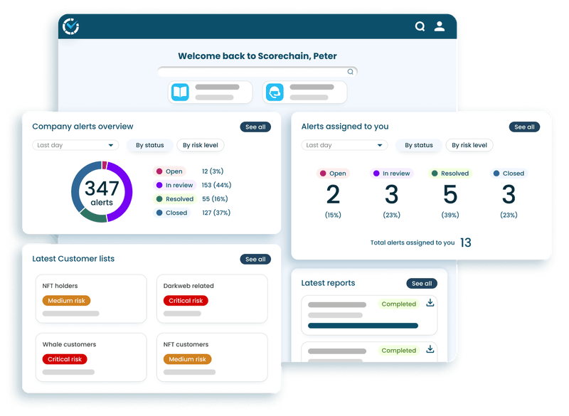The width and height of the screenshot is (569, 416).
Task: See all company alerts
Action: (256, 127)
